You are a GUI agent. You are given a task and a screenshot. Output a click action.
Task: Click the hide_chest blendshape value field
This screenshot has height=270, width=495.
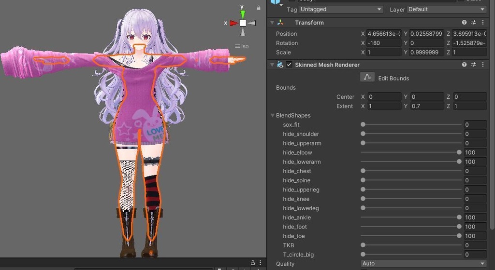(475, 171)
